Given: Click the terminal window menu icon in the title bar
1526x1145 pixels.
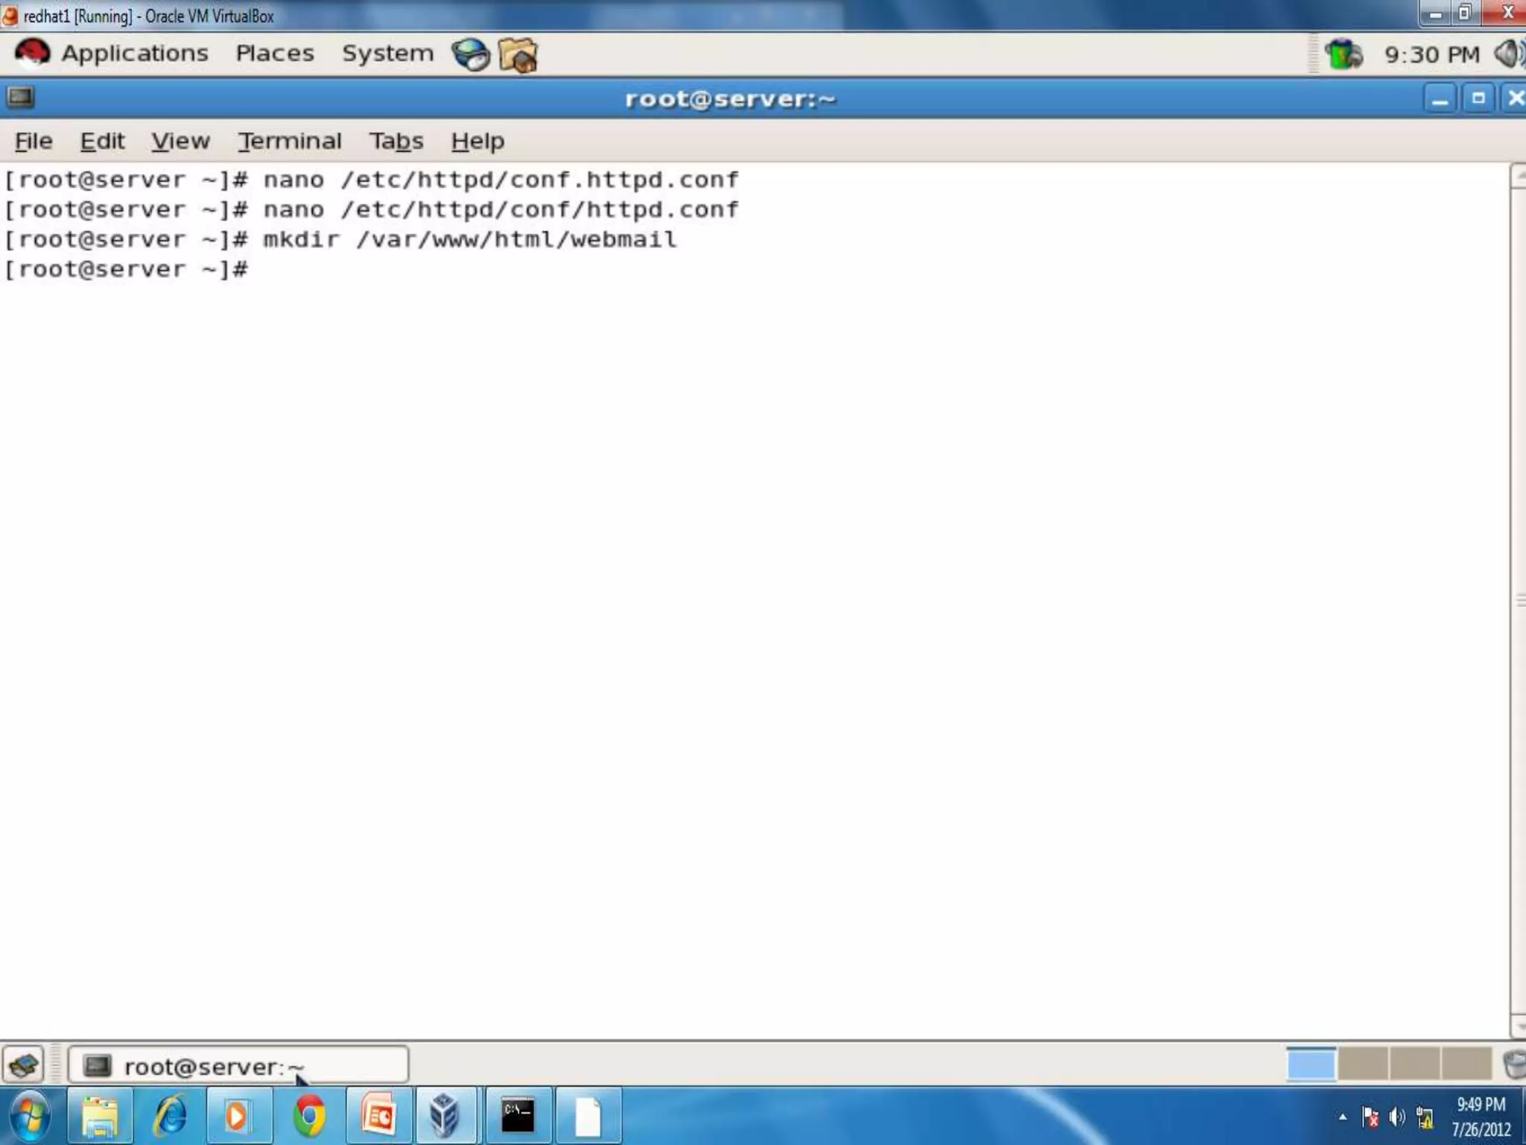Looking at the screenshot, I should point(21,98).
